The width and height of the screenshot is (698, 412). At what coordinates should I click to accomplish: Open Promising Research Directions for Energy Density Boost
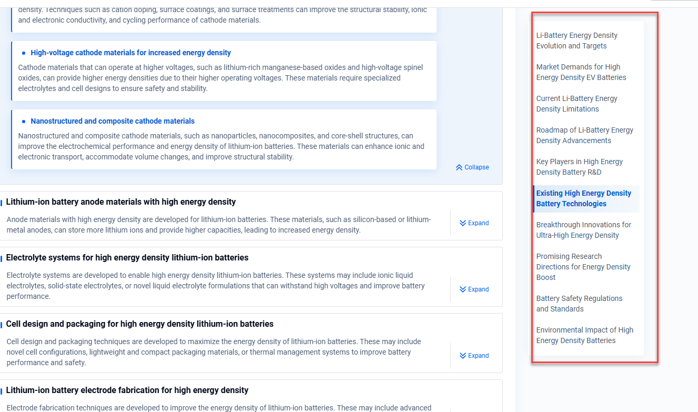(x=583, y=267)
